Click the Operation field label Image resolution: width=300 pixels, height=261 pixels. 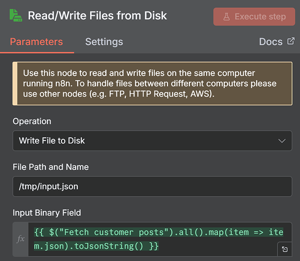click(x=32, y=121)
